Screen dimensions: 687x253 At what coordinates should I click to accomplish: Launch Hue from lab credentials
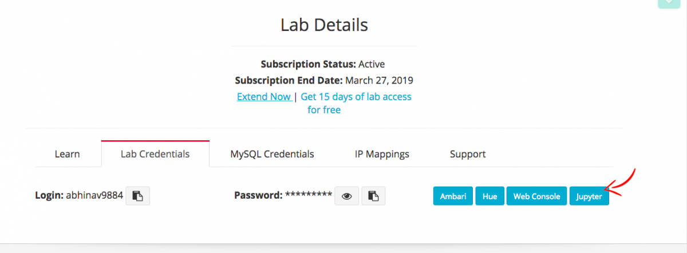point(489,196)
